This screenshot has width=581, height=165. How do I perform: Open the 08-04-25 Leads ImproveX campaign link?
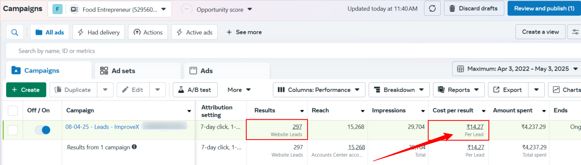click(x=102, y=127)
